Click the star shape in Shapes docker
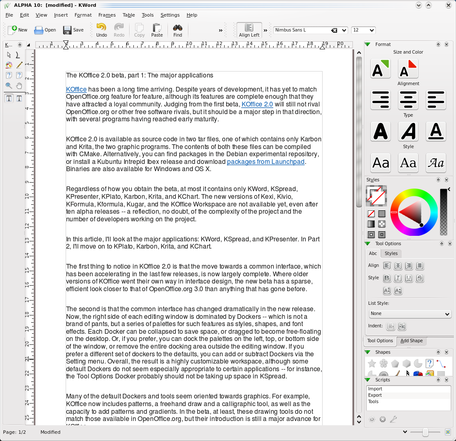The height and width of the screenshot is (441, 456). click(x=372, y=363)
